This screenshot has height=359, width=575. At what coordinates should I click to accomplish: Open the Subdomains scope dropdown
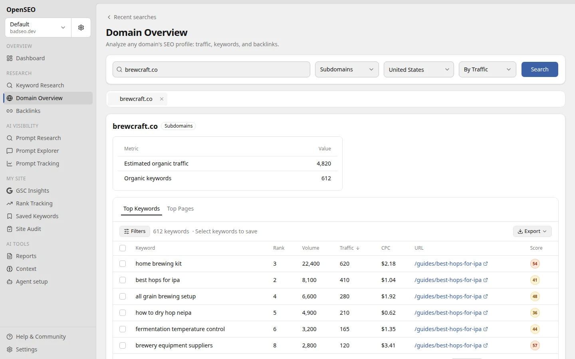pyautogui.click(x=347, y=69)
